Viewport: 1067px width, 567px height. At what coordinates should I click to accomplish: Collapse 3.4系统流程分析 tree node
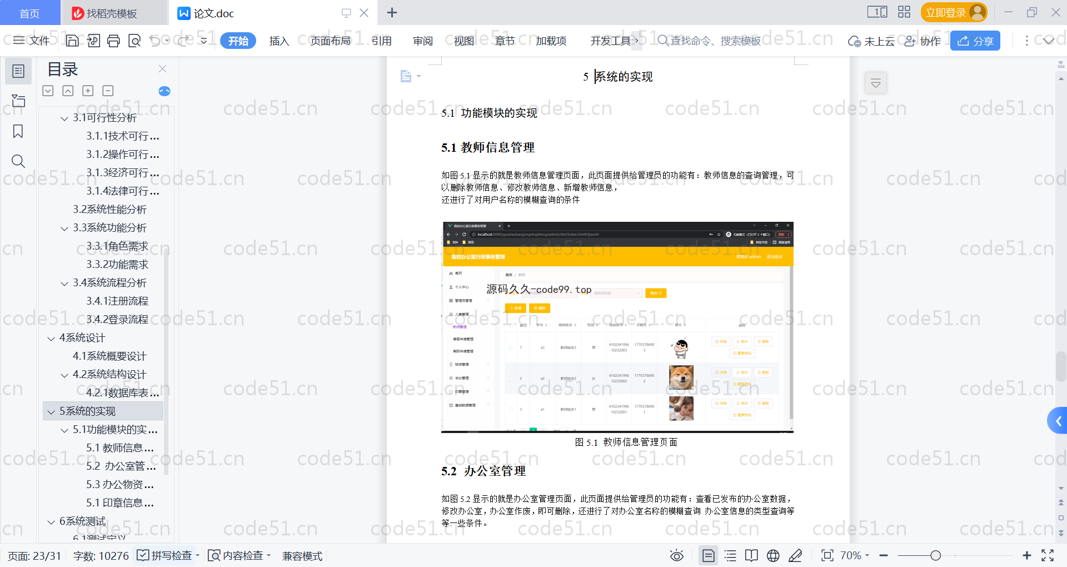point(64,283)
